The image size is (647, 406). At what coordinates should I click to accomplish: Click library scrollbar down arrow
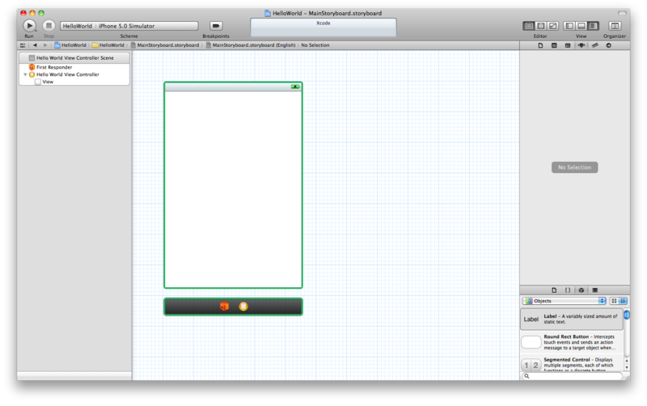coord(627,367)
